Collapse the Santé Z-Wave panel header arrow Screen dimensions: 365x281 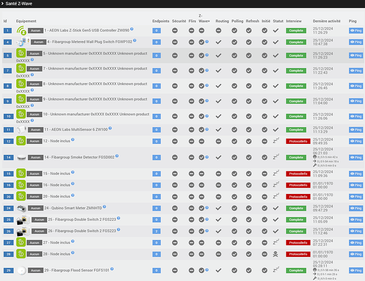(4, 4)
